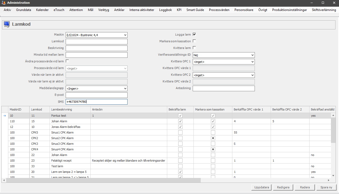The height and width of the screenshot is (194, 339).
Task: Open the Skiftöverlämning menu
Action: click(324, 10)
